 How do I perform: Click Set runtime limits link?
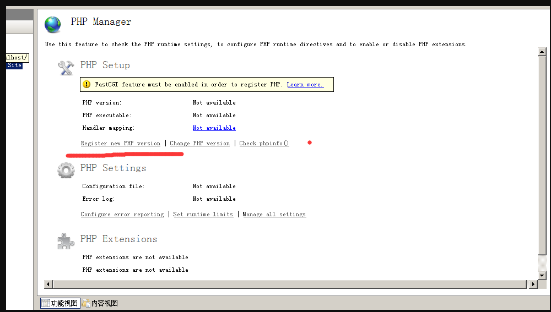click(203, 214)
